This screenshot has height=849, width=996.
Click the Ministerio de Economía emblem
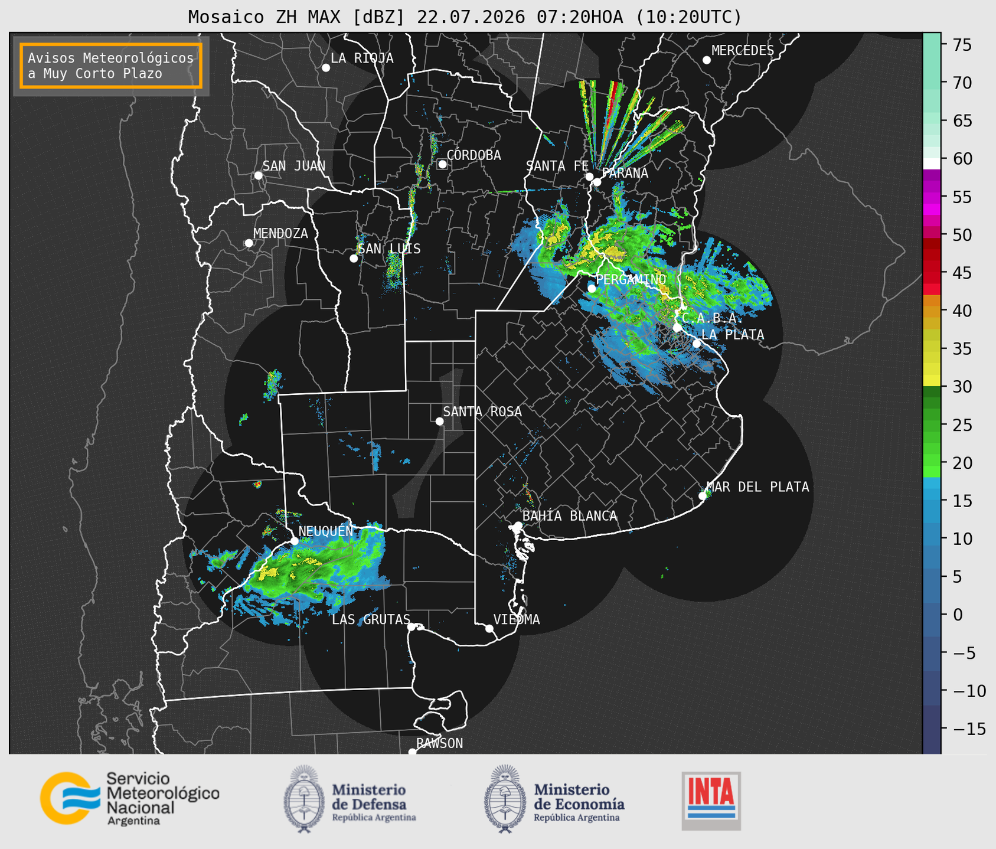pyautogui.click(x=505, y=799)
